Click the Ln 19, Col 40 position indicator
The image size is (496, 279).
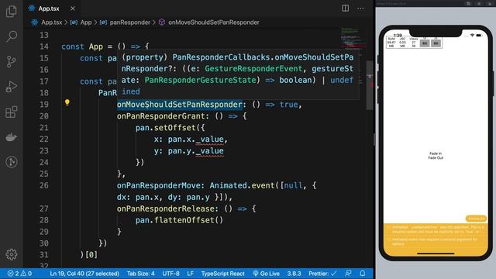tap(84, 274)
